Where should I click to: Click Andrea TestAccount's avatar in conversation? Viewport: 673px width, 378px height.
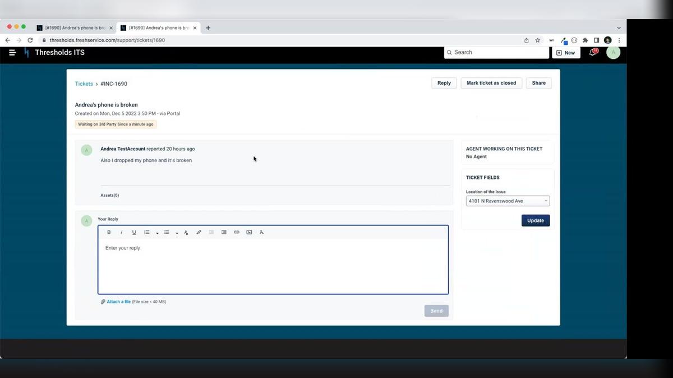coord(86,150)
